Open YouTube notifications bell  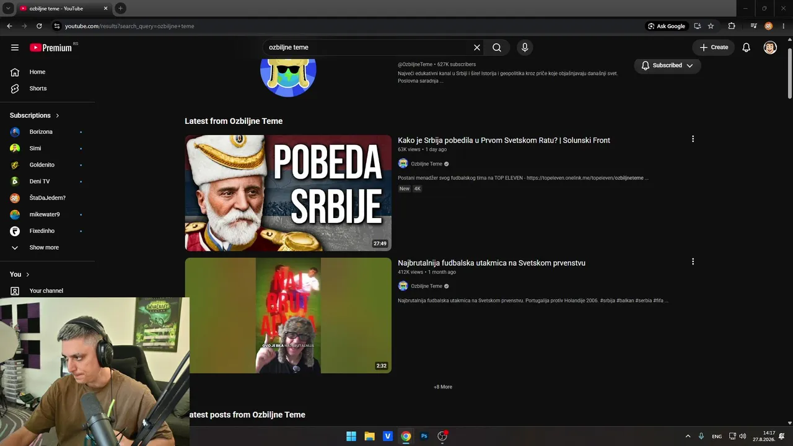tap(747, 48)
